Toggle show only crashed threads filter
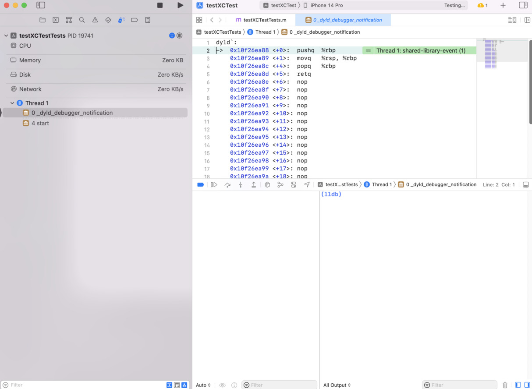 coord(177,385)
